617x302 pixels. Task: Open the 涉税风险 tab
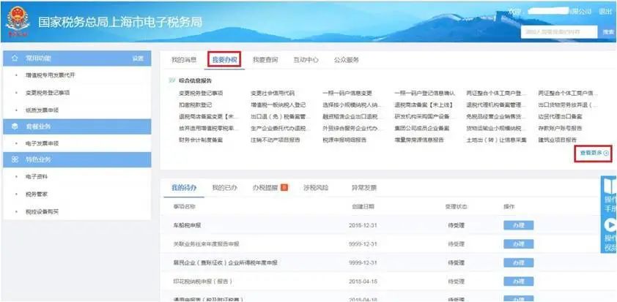(x=316, y=187)
